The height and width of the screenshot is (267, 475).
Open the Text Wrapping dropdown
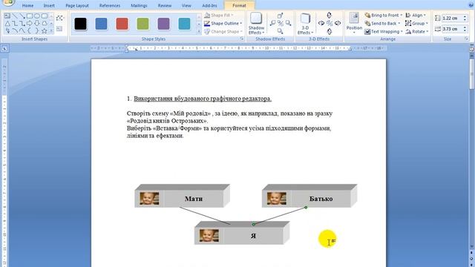point(383,31)
